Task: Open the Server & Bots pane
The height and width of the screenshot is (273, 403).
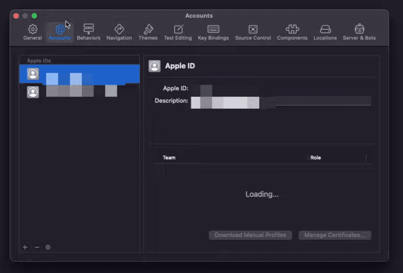Action: click(359, 32)
